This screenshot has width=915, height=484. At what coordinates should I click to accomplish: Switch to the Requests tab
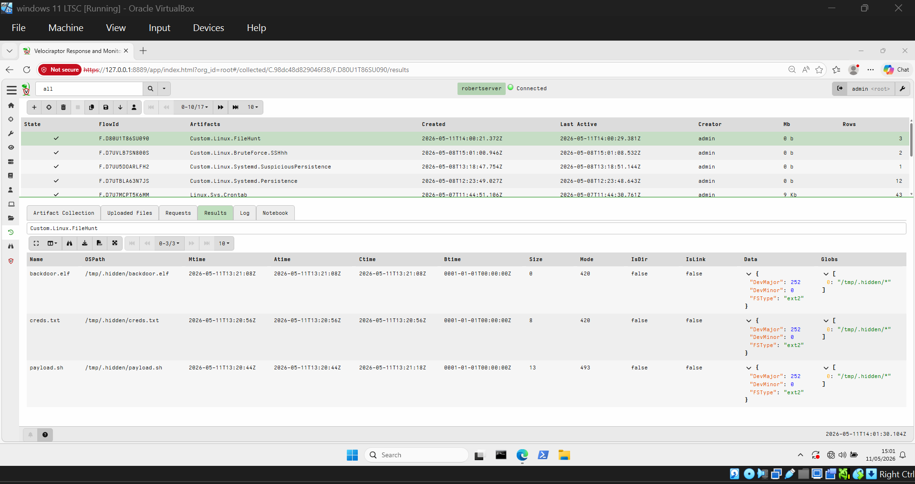point(178,213)
